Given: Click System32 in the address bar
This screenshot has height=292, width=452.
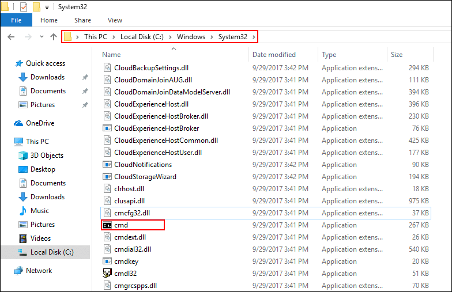Looking at the screenshot, I should tap(233, 37).
